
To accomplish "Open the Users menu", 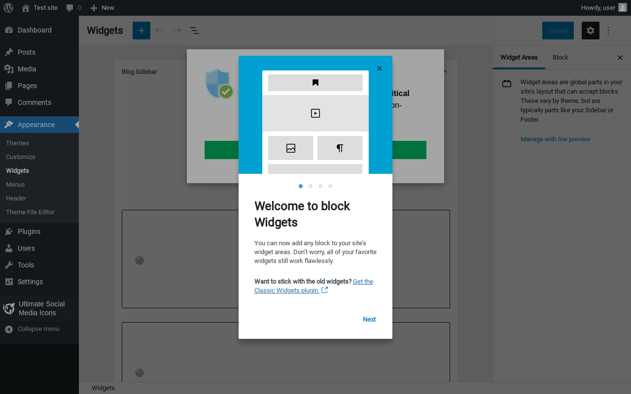I will click(x=39, y=248).
